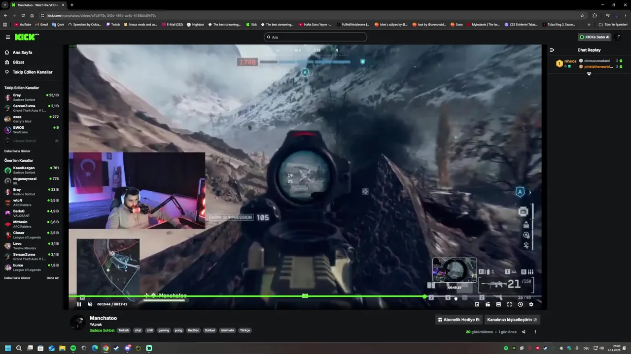Click the KICKs Satın Al button
This screenshot has width=631, height=354.
pyautogui.click(x=595, y=37)
